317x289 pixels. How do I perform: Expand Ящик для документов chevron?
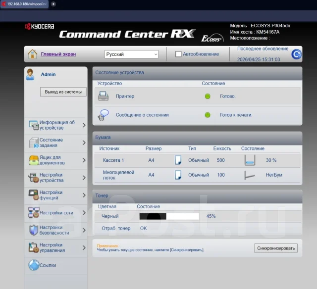point(84,160)
